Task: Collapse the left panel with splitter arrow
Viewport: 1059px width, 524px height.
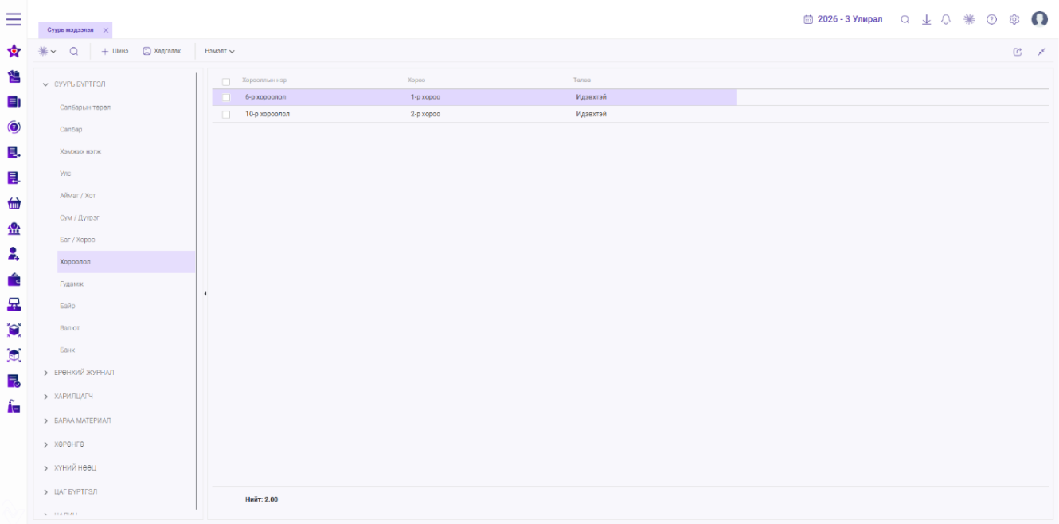Action: point(205,294)
